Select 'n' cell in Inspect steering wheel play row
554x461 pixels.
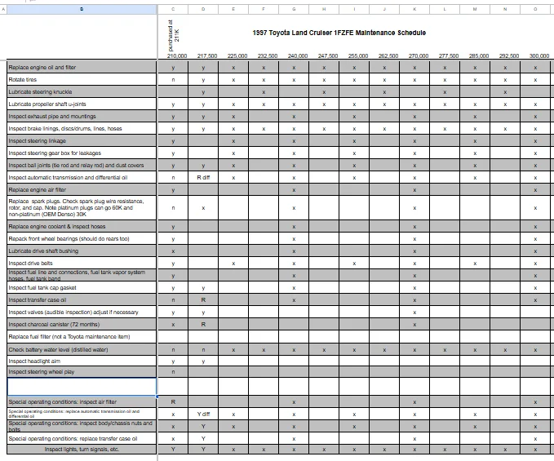tap(173, 371)
